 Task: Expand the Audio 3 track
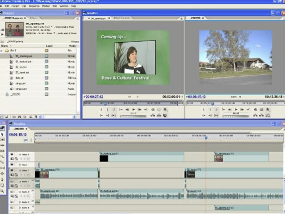20,202
